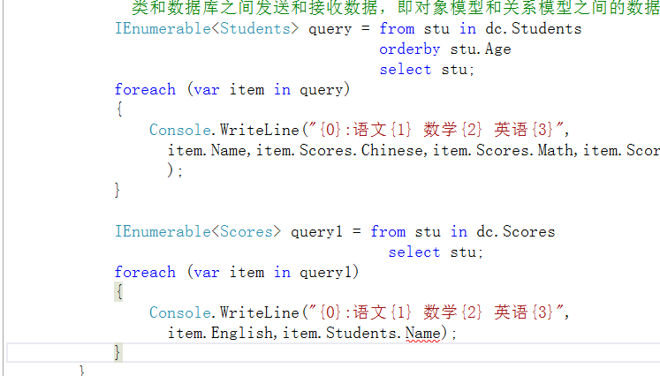Click the first 'foreach' keyword above 'Console.WriteLine'
The width and height of the screenshot is (660, 376).
pyautogui.click(x=145, y=89)
